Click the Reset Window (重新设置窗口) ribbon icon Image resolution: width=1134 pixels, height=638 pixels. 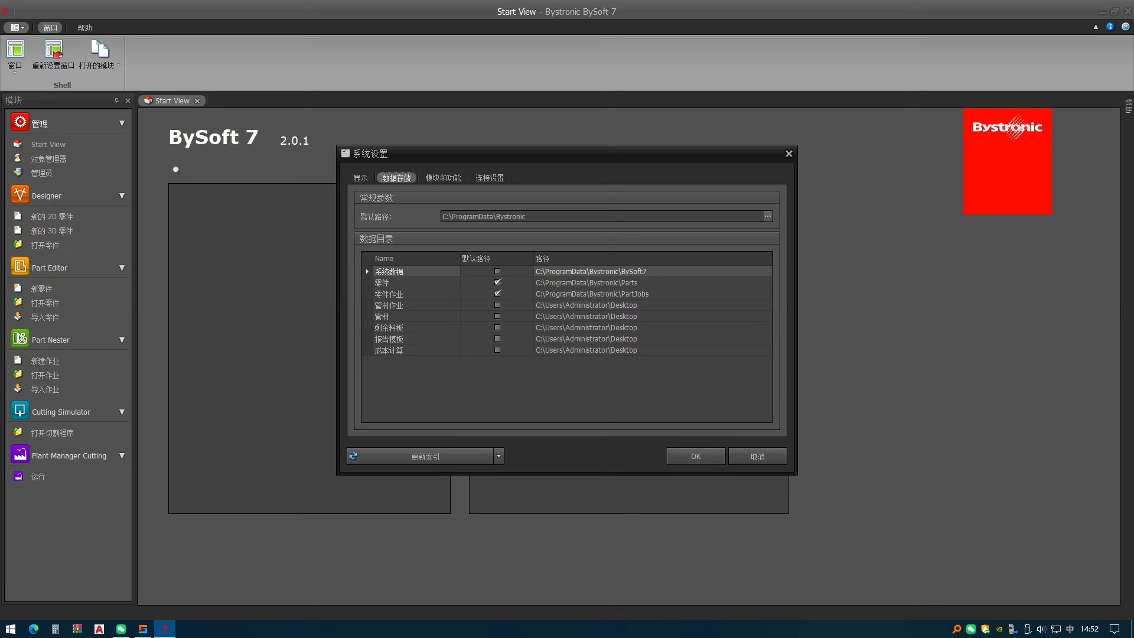(x=53, y=50)
